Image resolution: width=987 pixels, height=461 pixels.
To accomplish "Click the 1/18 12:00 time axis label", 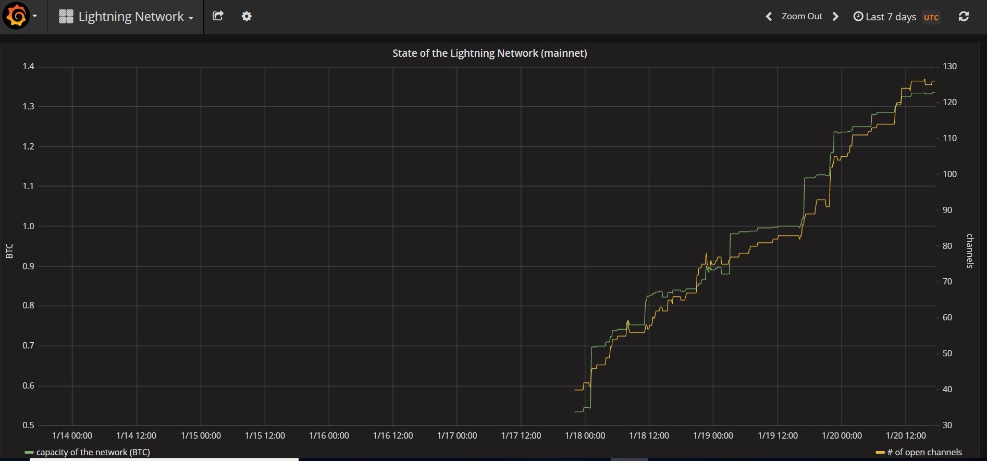I will pos(649,435).
